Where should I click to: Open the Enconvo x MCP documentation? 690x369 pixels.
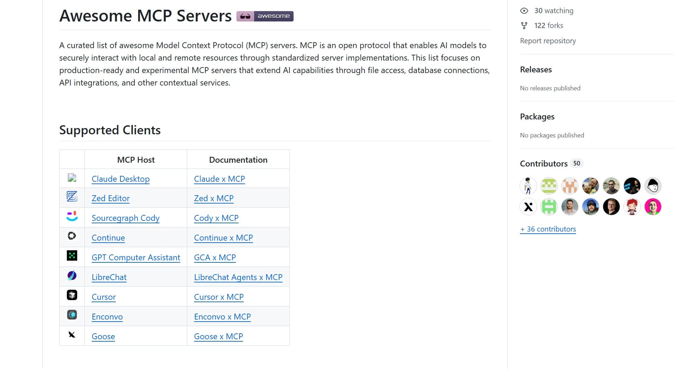(x=222, y=317)
